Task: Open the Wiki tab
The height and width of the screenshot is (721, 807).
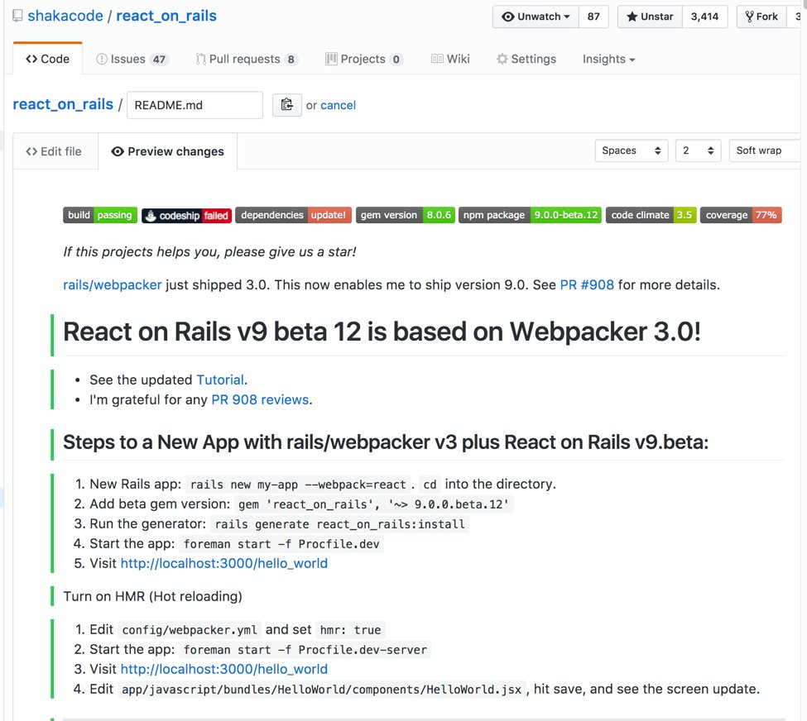Action: (450, 60)
